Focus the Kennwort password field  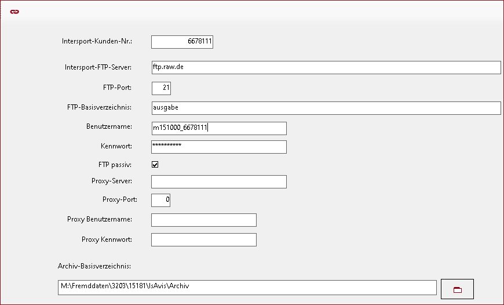(x=218, y=147)
